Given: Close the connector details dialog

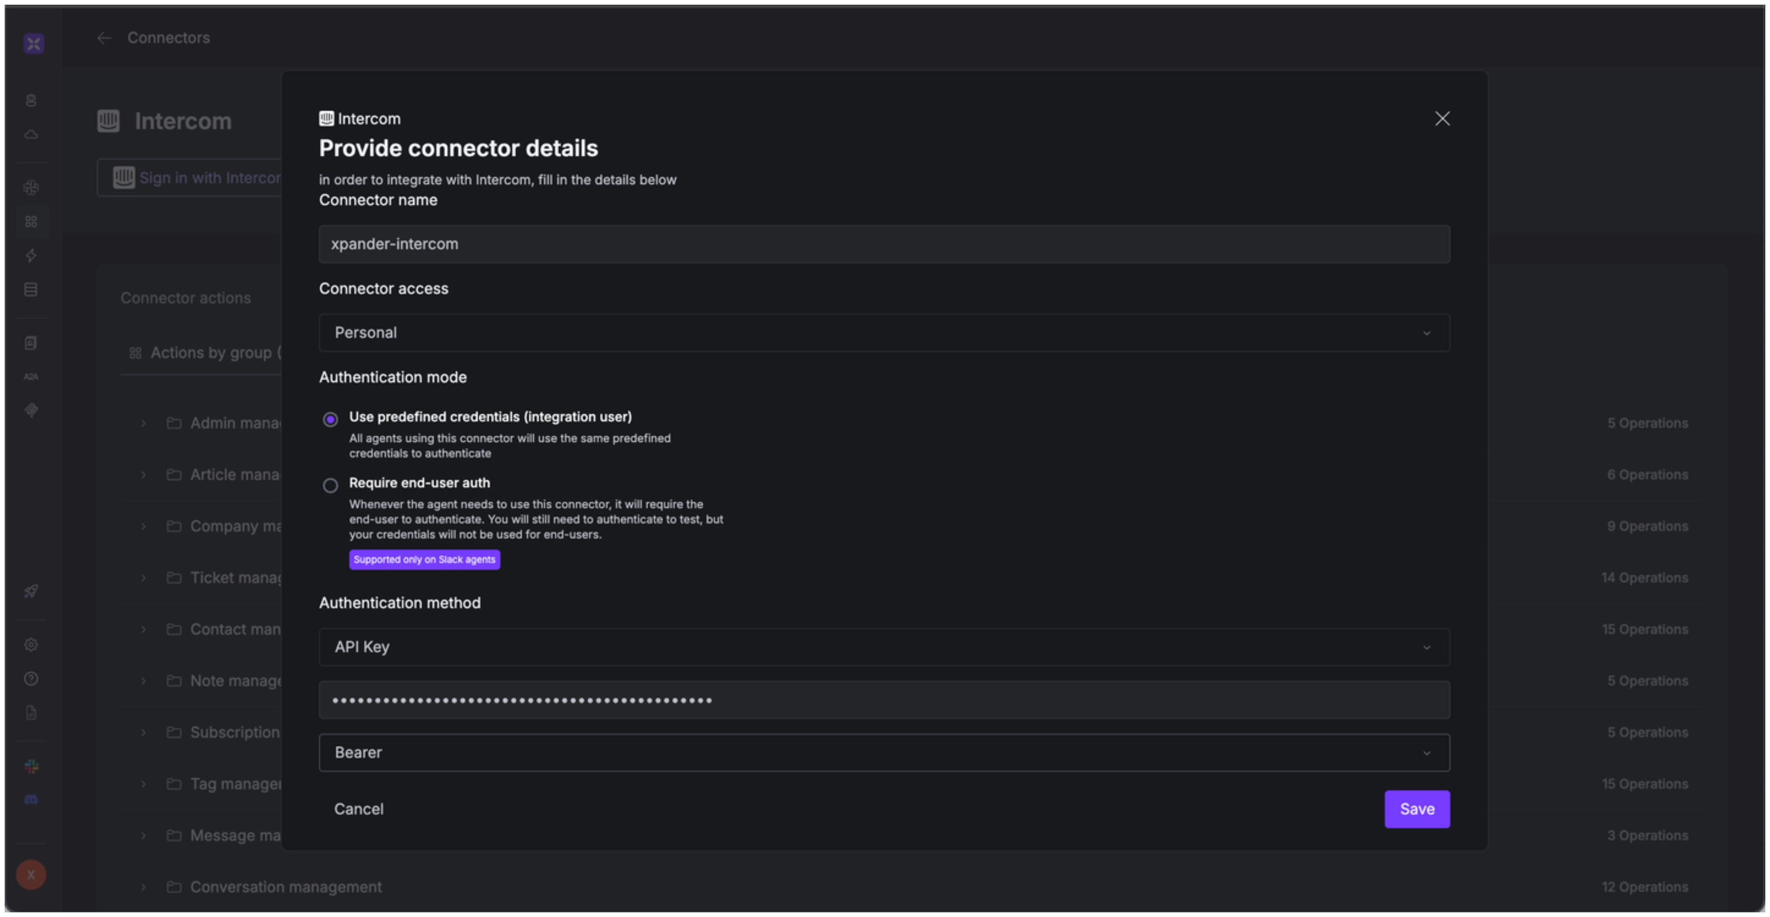Looking at the screenshot, I should pos(1442,119).
